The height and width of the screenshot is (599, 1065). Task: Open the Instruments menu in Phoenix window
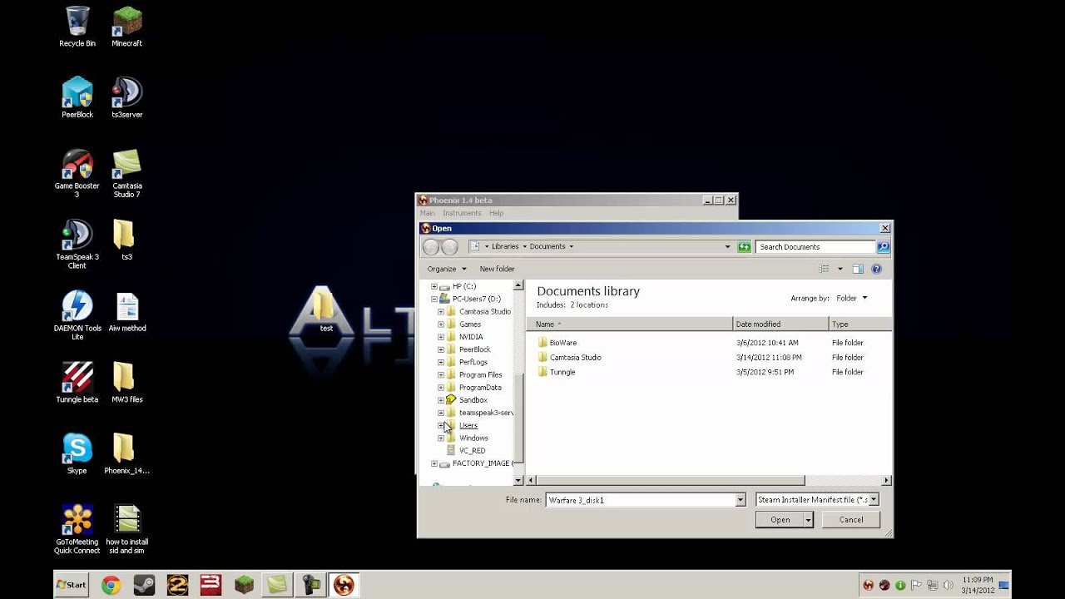point(462,213)
